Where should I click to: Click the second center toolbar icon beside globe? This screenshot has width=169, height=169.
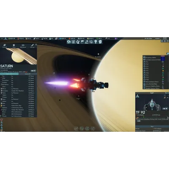point(73,42)
